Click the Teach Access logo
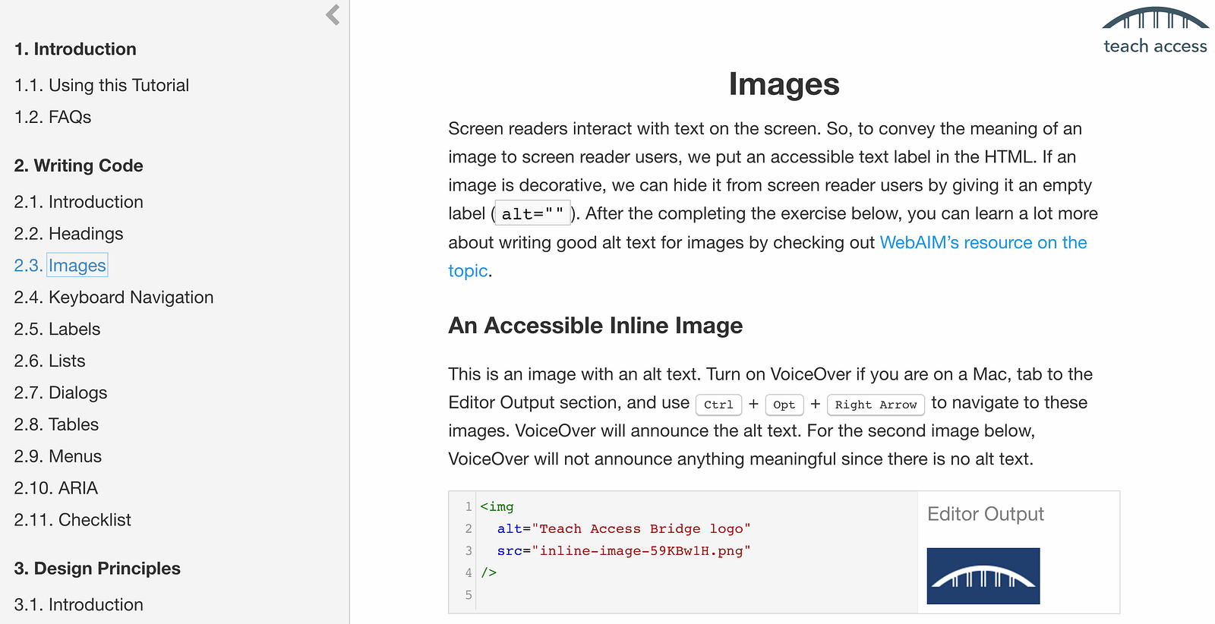This screenshot has height=624, width=1215. coord(1154,31)
